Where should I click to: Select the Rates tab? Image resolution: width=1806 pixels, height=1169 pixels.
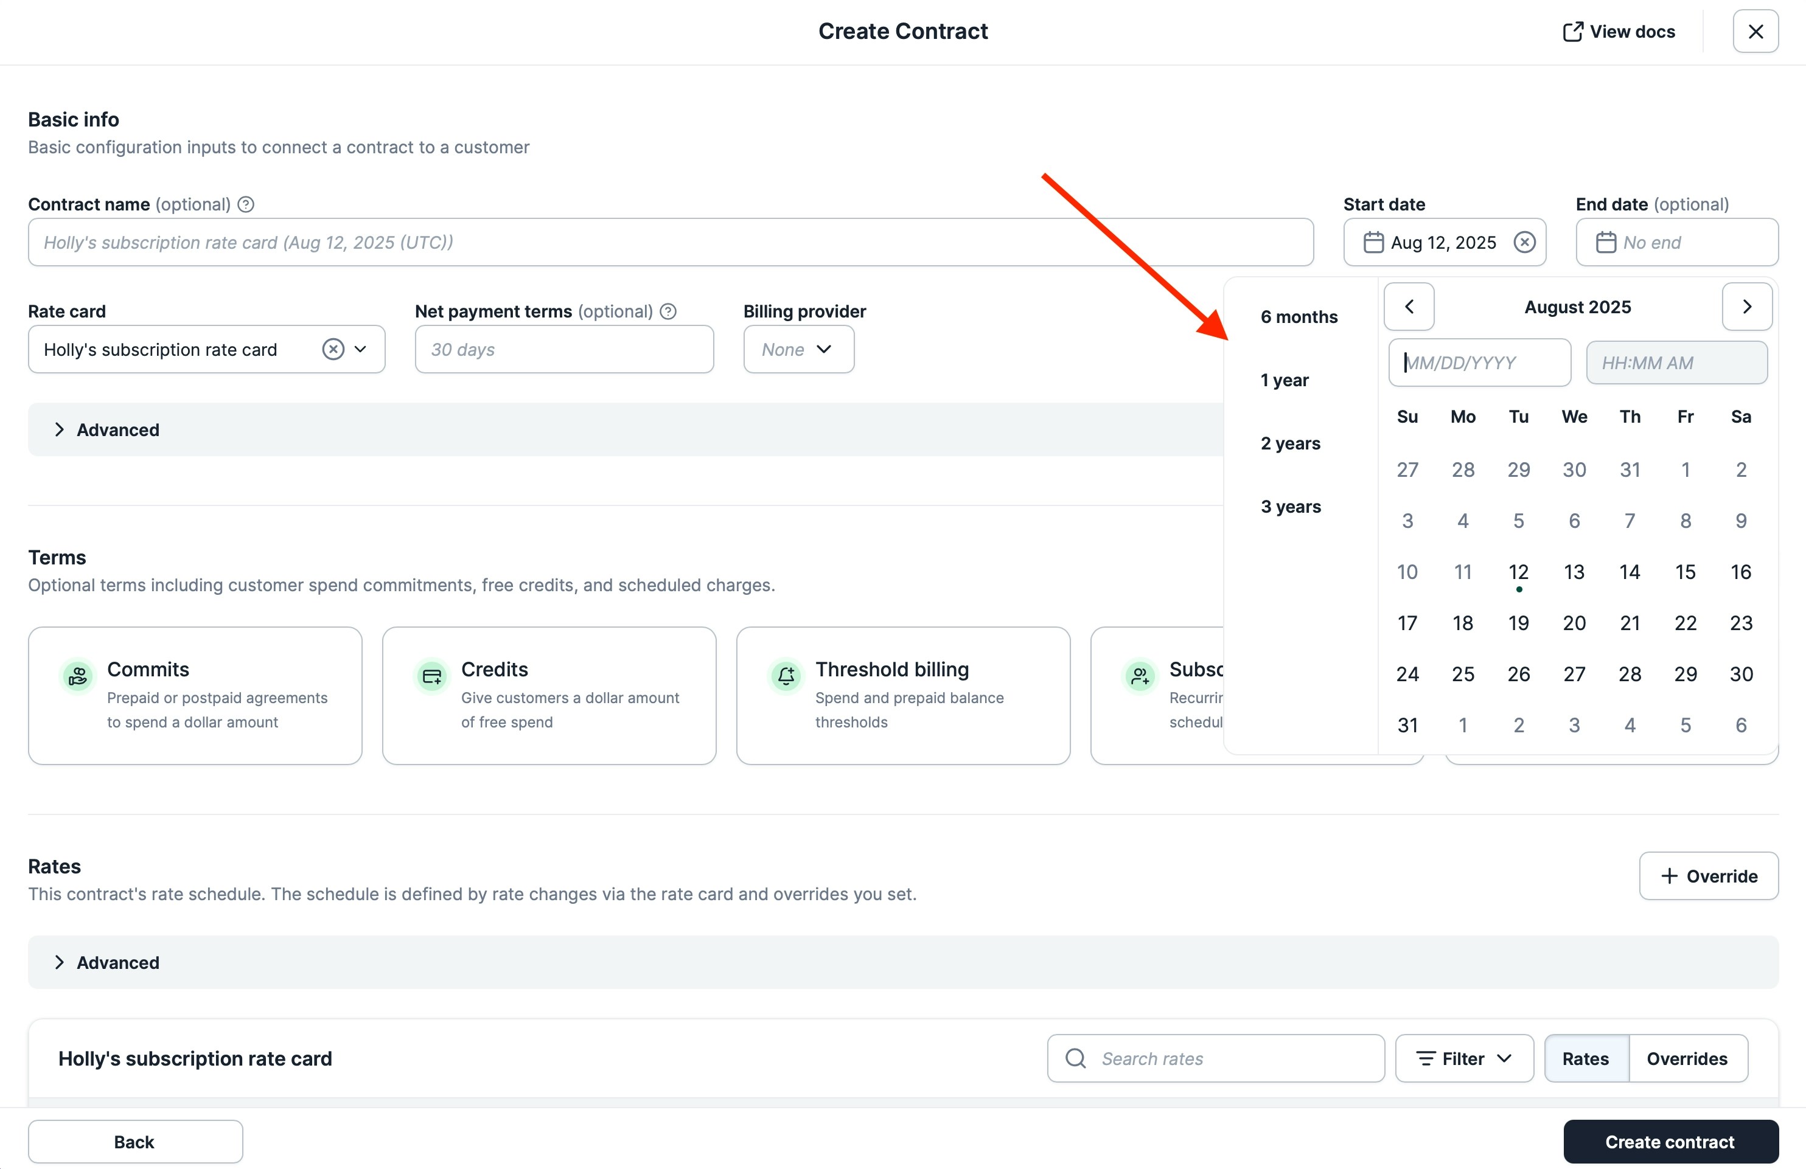[x=1585, y=1058]
